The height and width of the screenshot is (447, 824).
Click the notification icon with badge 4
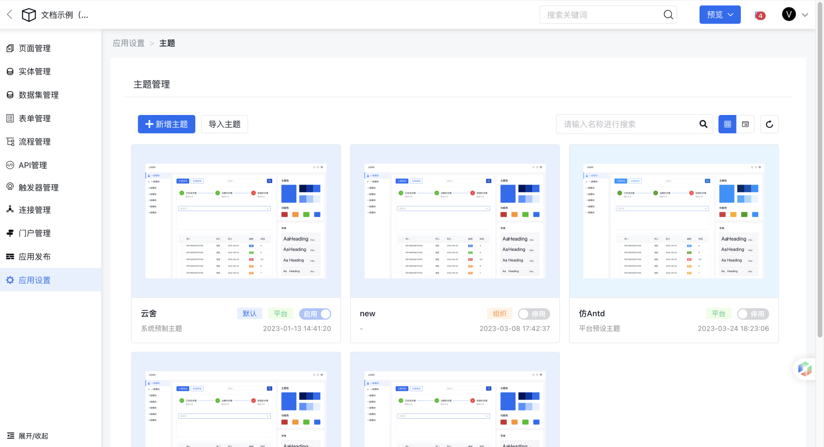(760, 15)
